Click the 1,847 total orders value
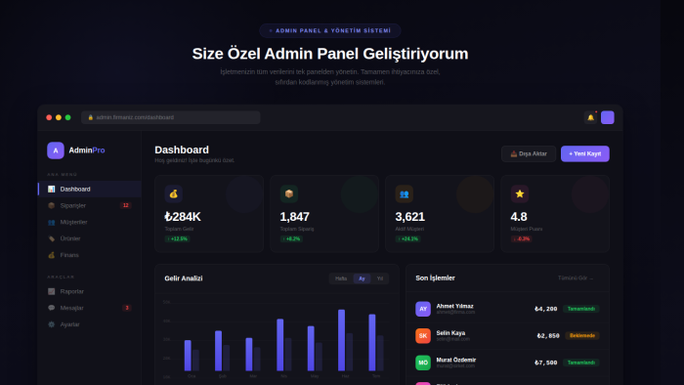 (x=295, y=217)
